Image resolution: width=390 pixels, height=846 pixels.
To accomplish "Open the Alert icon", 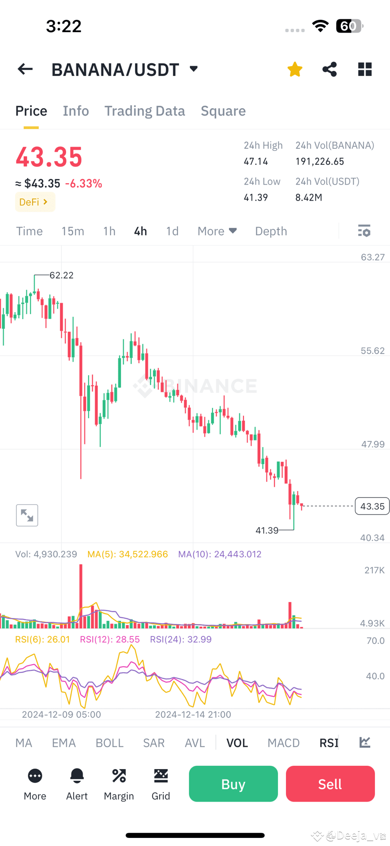I will coord(77,784).
